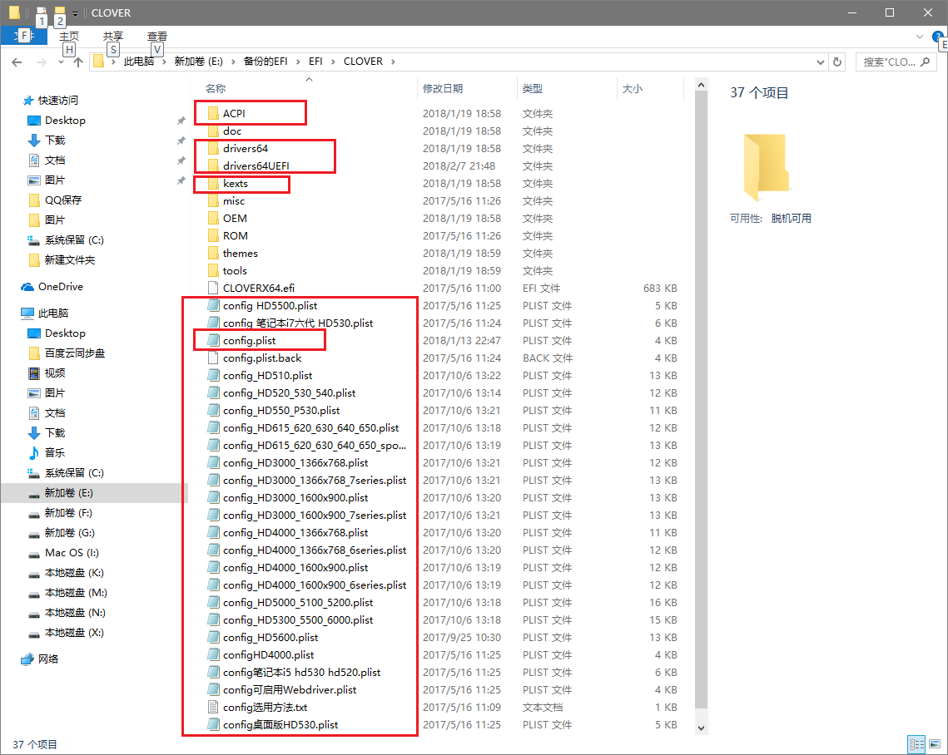
Task: Select config_HD5600.plist file
Action: [271, 638]
